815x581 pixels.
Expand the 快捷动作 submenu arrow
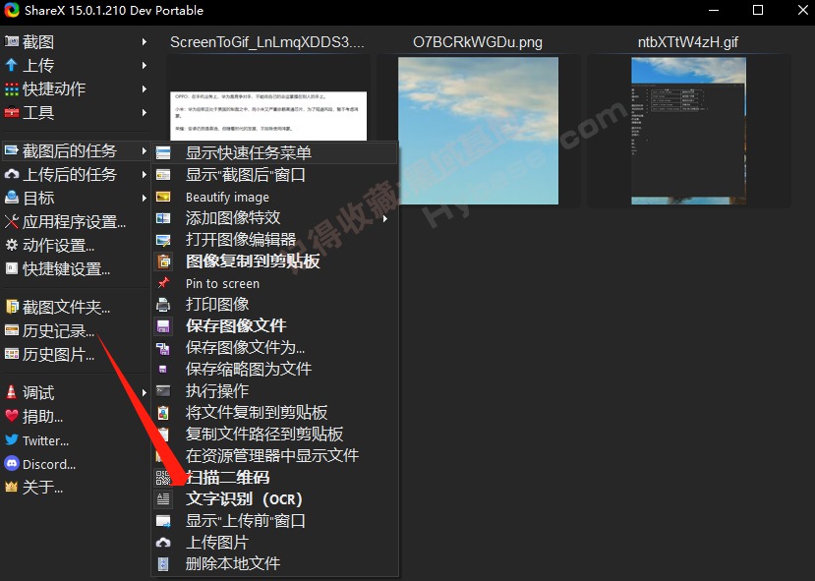pyautogui.click(x=144, y=88)
